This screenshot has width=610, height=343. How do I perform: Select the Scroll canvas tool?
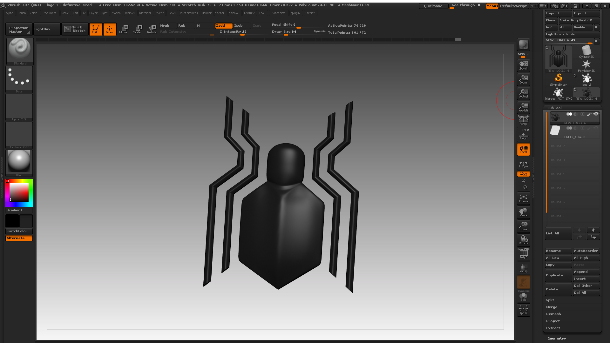pyautogui.click(x=523, y=65)
